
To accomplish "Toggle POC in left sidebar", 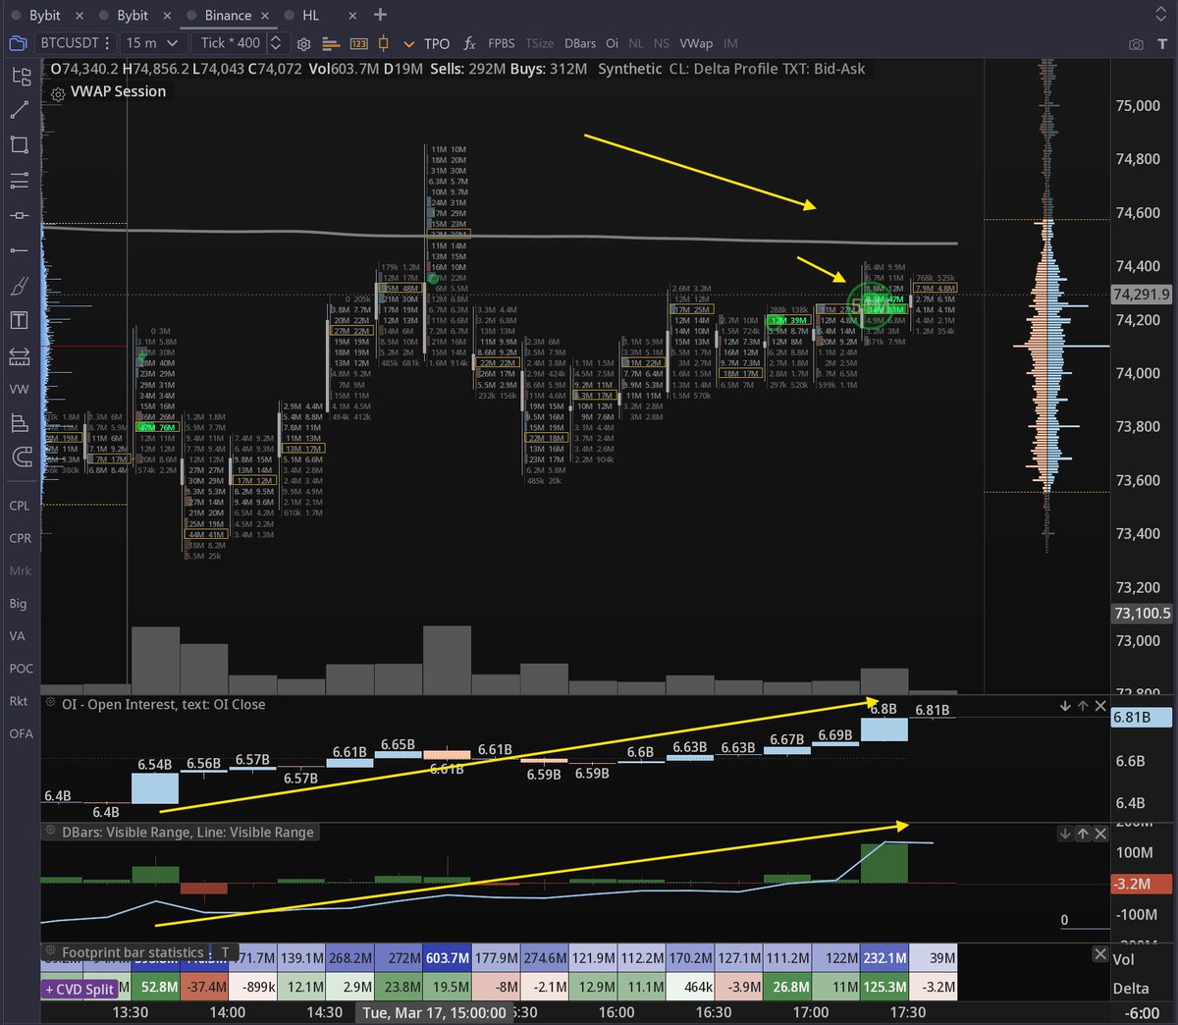I will click(21, 669).
